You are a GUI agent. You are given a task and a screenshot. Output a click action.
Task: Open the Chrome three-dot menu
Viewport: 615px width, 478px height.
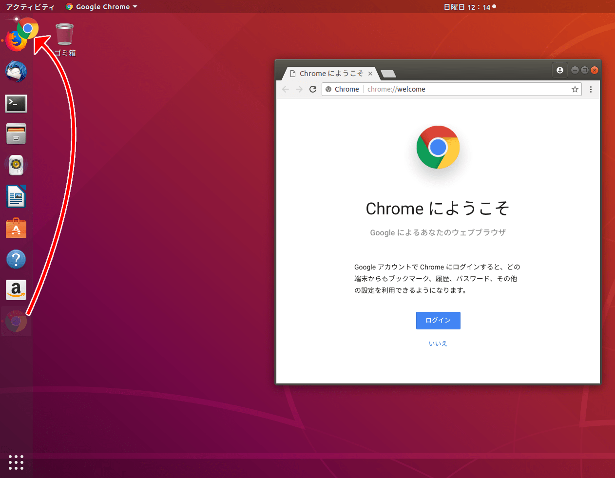[591, 89]
